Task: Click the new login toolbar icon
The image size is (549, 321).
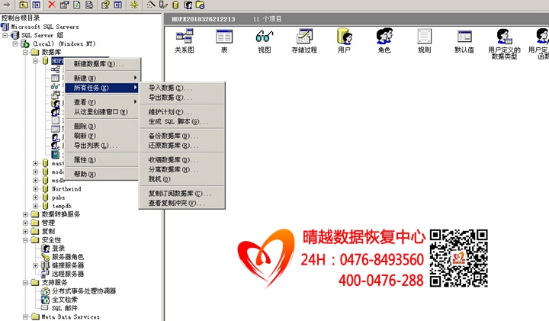Action: tap(188, 5)
